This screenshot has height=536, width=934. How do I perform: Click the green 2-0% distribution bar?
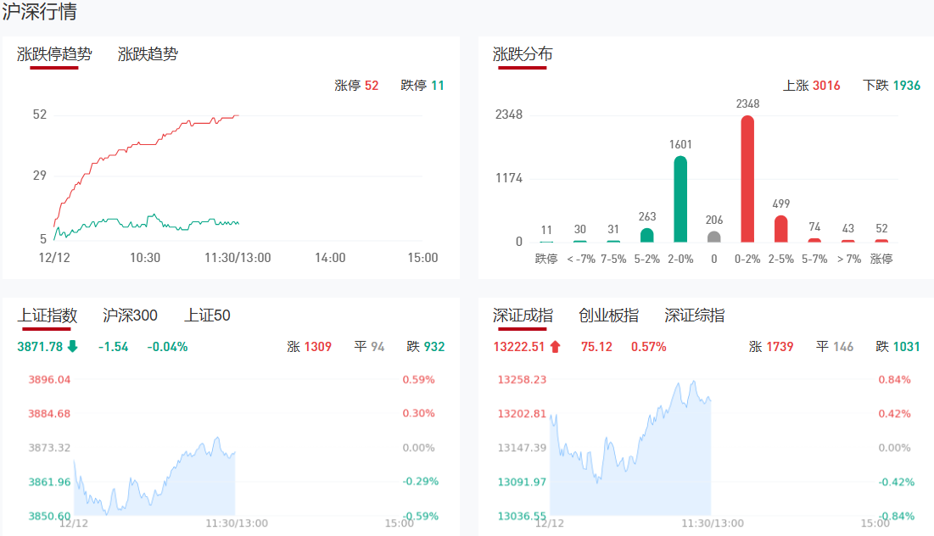click(680, 200)
